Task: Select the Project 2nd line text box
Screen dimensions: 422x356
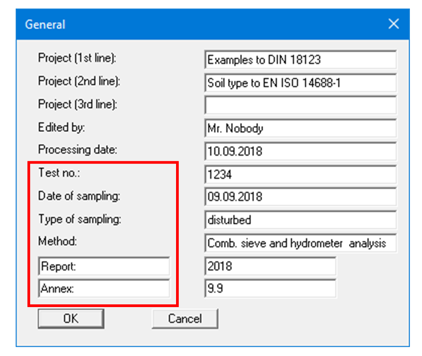Action: point(300,83)
